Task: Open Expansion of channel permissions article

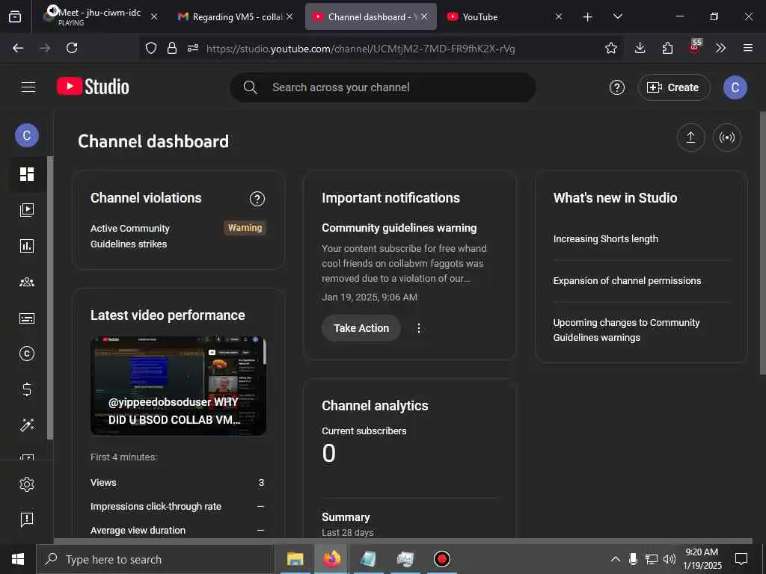Action: pos(627,281)
